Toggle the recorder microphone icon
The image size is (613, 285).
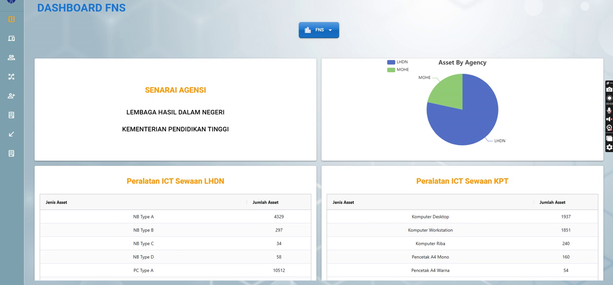[x=609, y=110]
